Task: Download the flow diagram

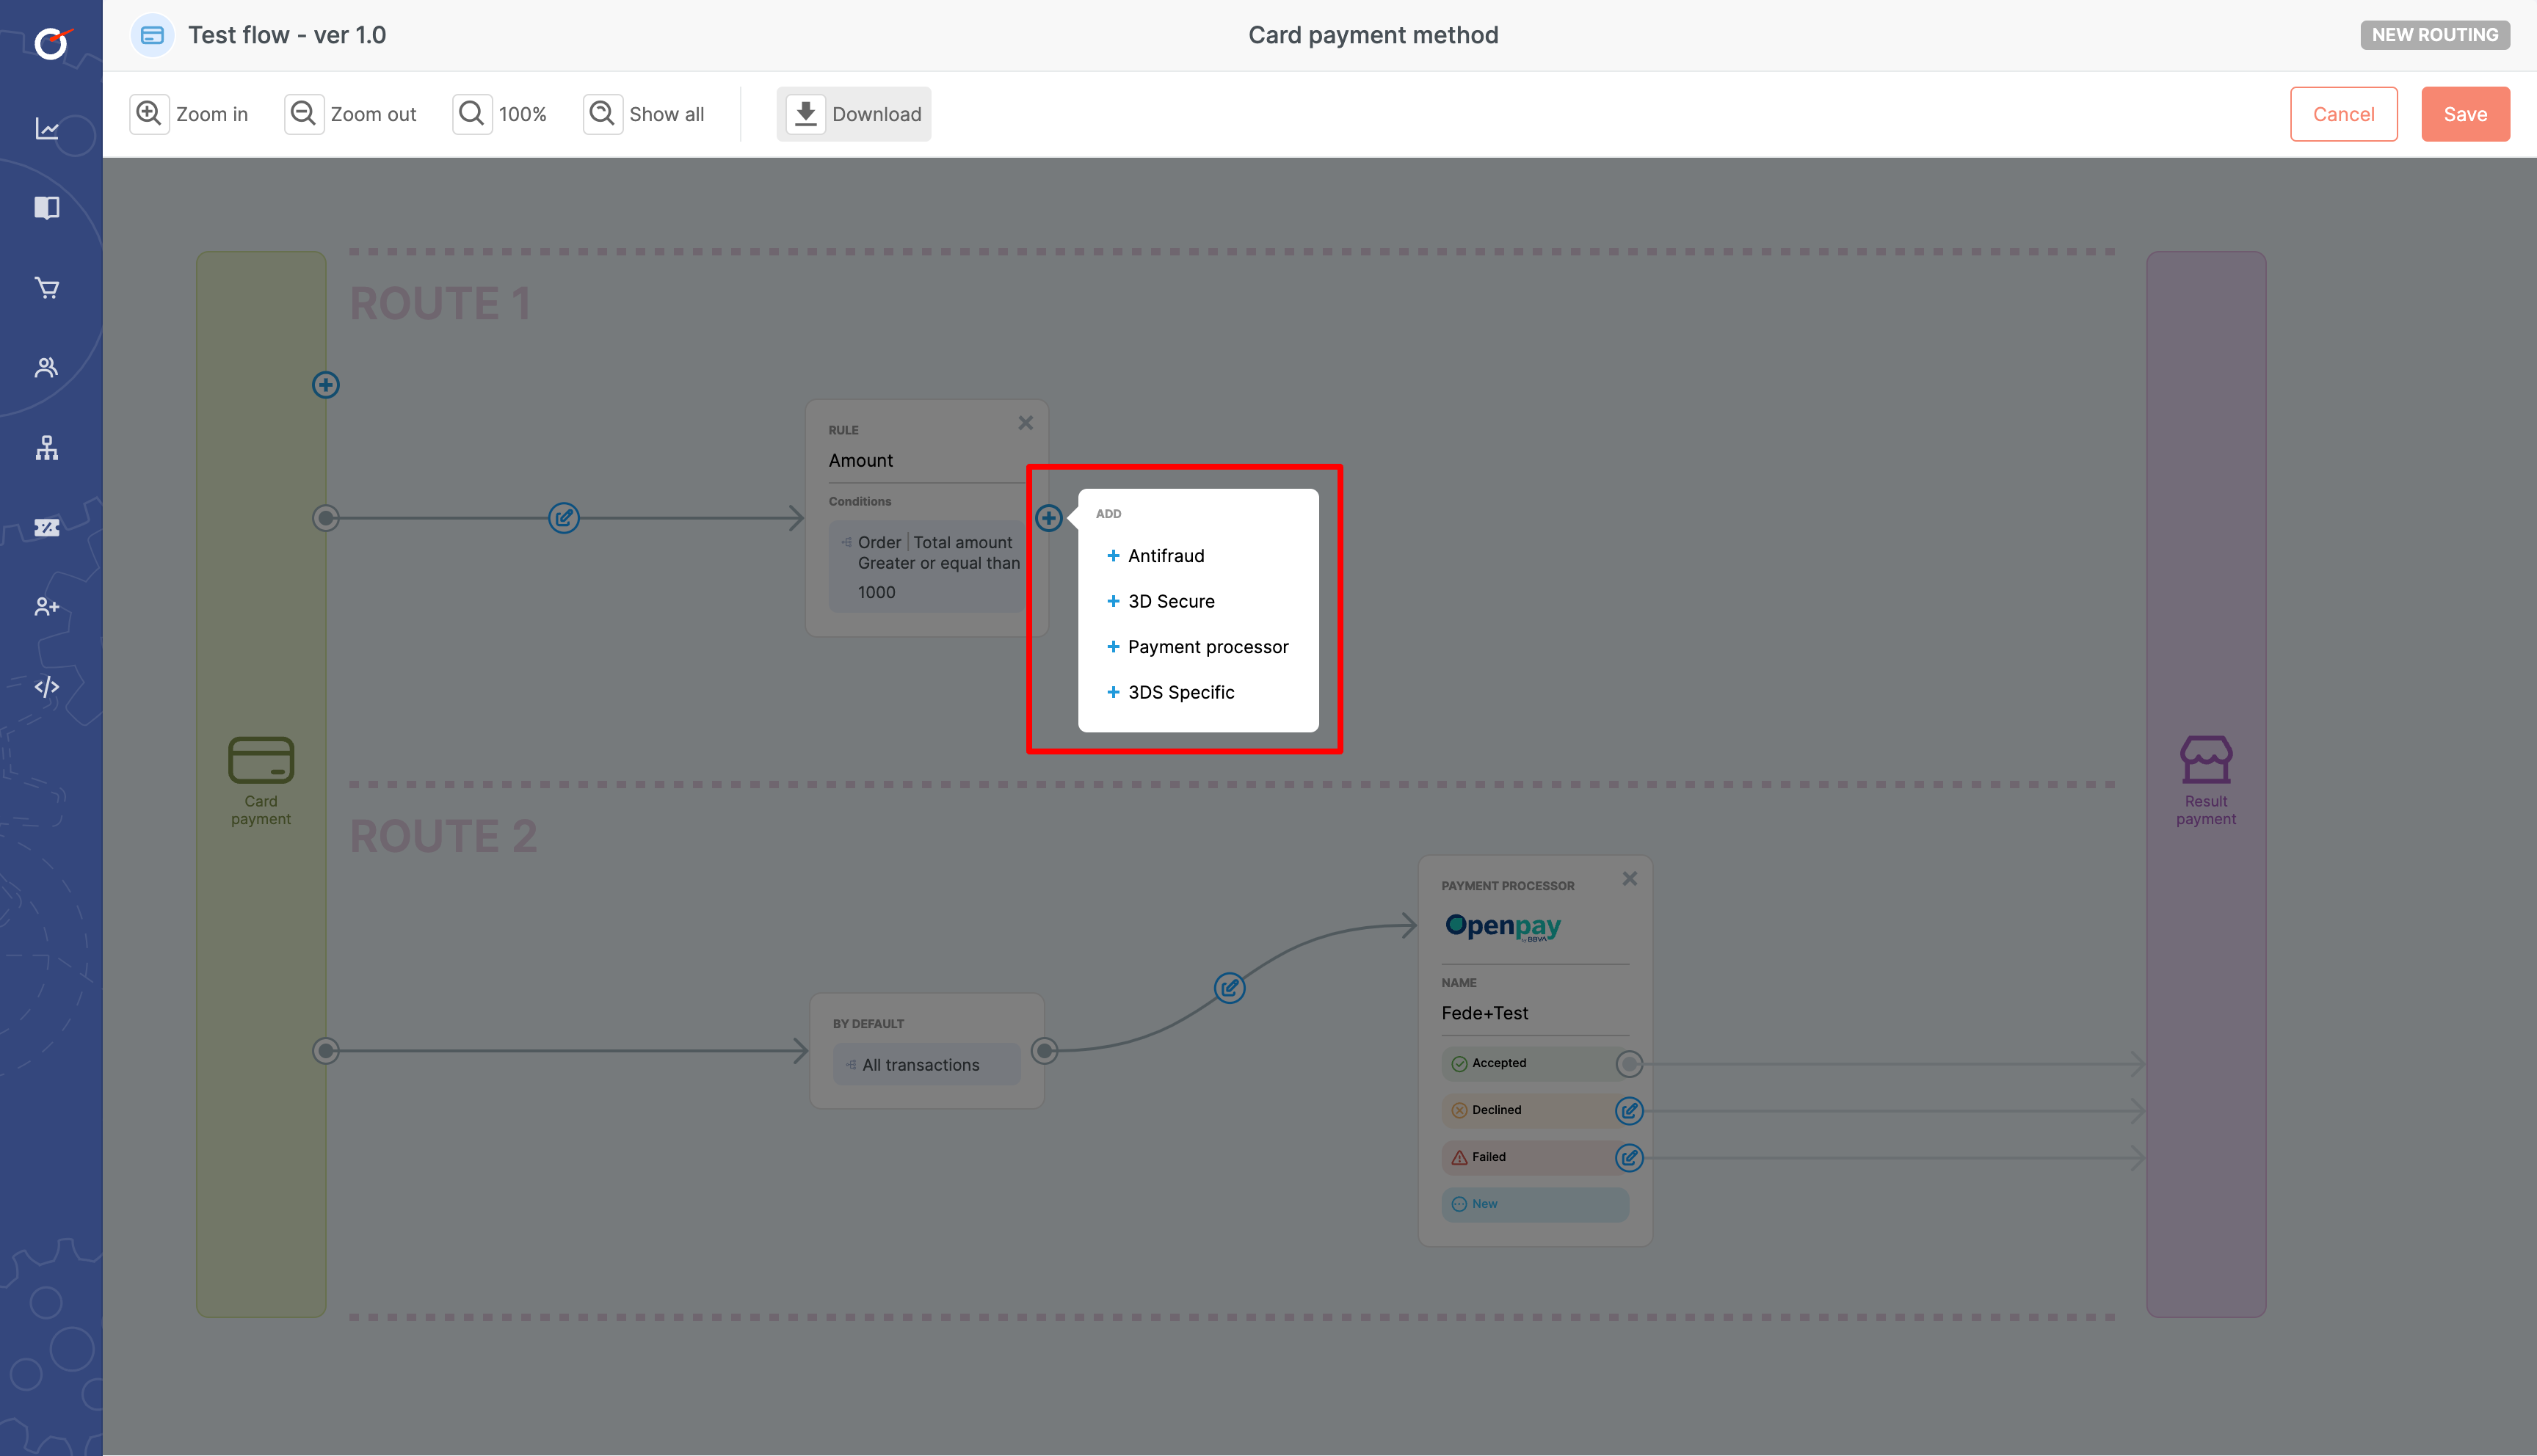Action: tap(854, 114)
